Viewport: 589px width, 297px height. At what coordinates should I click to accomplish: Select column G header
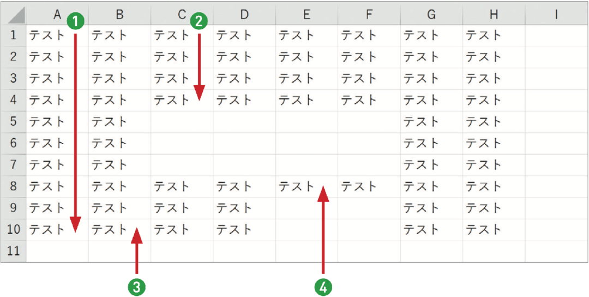click(x=431, y=14)
